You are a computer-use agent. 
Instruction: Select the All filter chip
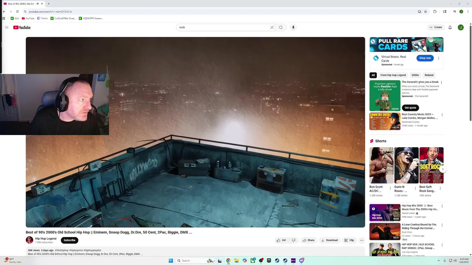[x=373, y=75]
